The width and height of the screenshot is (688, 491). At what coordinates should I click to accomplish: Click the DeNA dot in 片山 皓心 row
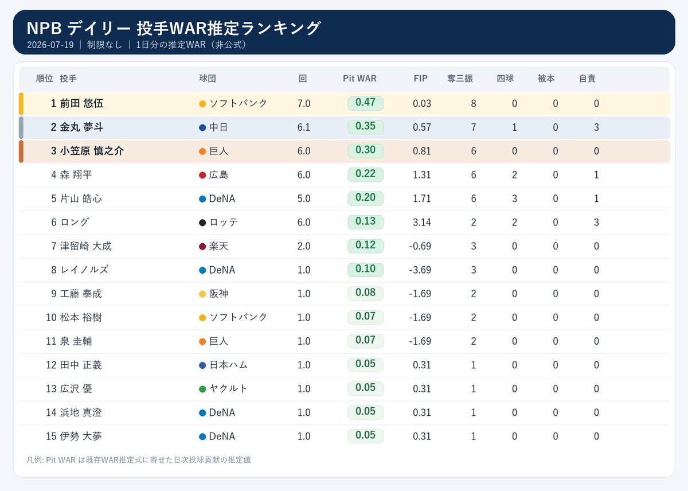202,199
